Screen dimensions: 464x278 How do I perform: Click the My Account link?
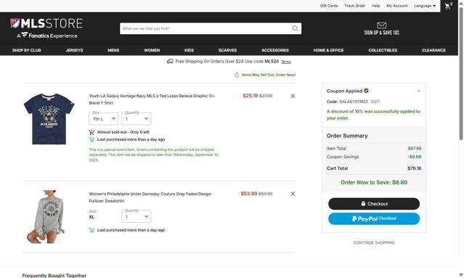(396, 6)
